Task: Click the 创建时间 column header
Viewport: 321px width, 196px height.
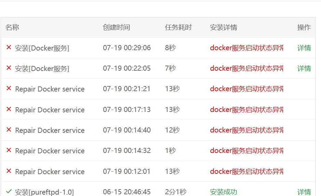Action: click(116, 27)
